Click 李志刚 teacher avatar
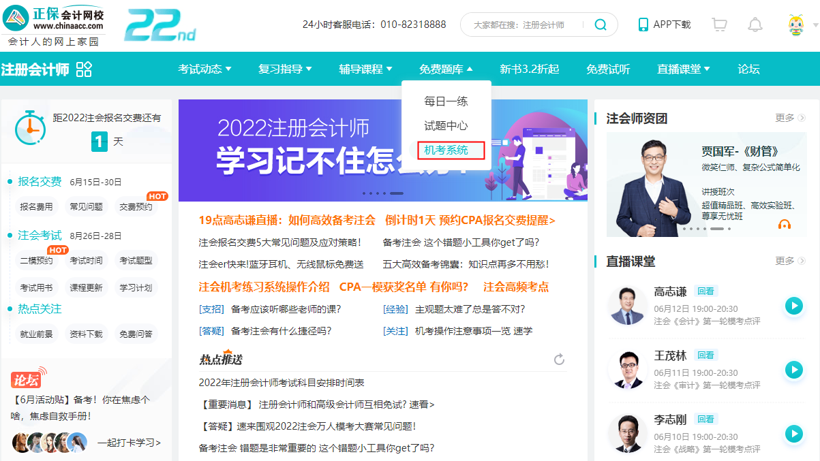This screenshot has width=820, height=461. coord(627,434)
